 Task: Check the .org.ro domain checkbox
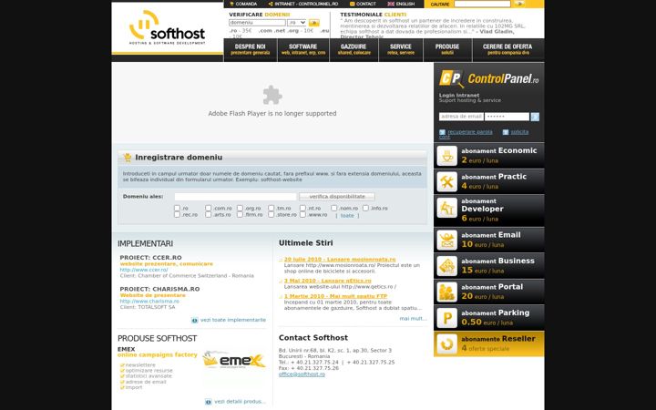pos(240,208)
